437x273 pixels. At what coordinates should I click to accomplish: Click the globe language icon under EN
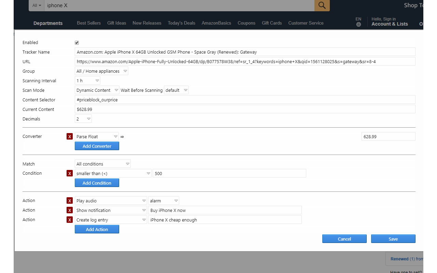(x=358, y=25)
